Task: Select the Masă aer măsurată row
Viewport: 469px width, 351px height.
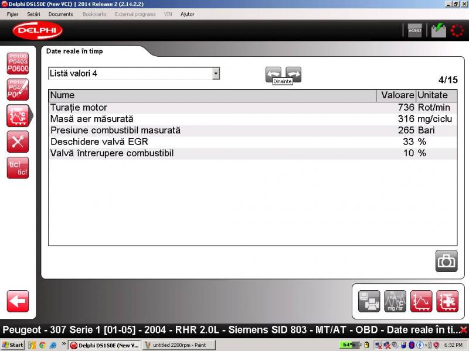Action: [253, 119]
